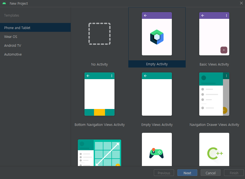Image resolution: width=245 pixels, height=179 pixels.
Task: Click the 'No Activity' label
Action: (x=99, y=64)
